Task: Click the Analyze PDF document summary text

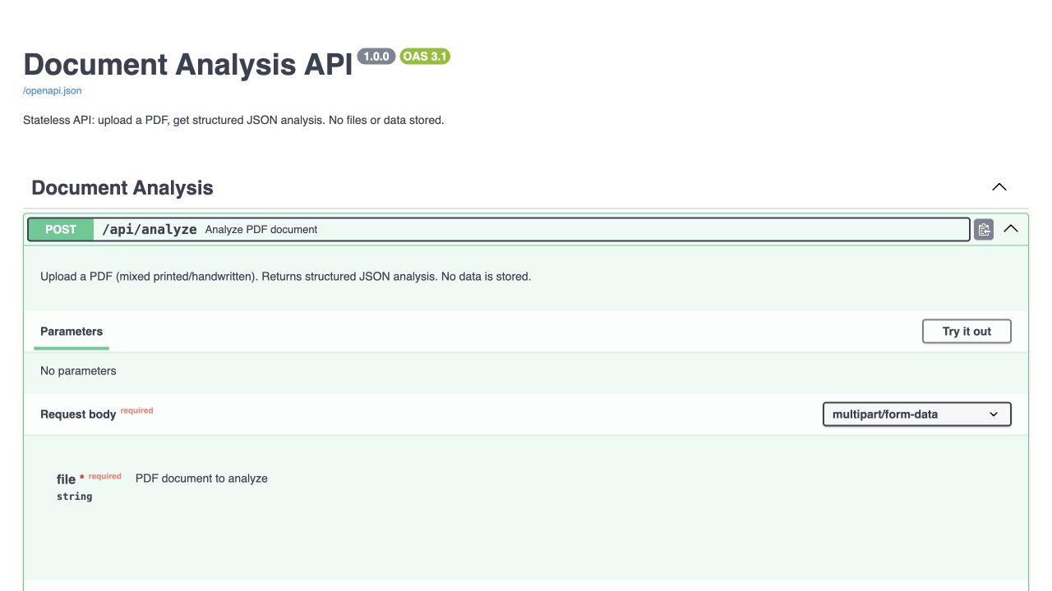Action: 261,230
